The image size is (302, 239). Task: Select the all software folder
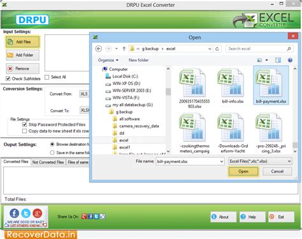point(126,119)
